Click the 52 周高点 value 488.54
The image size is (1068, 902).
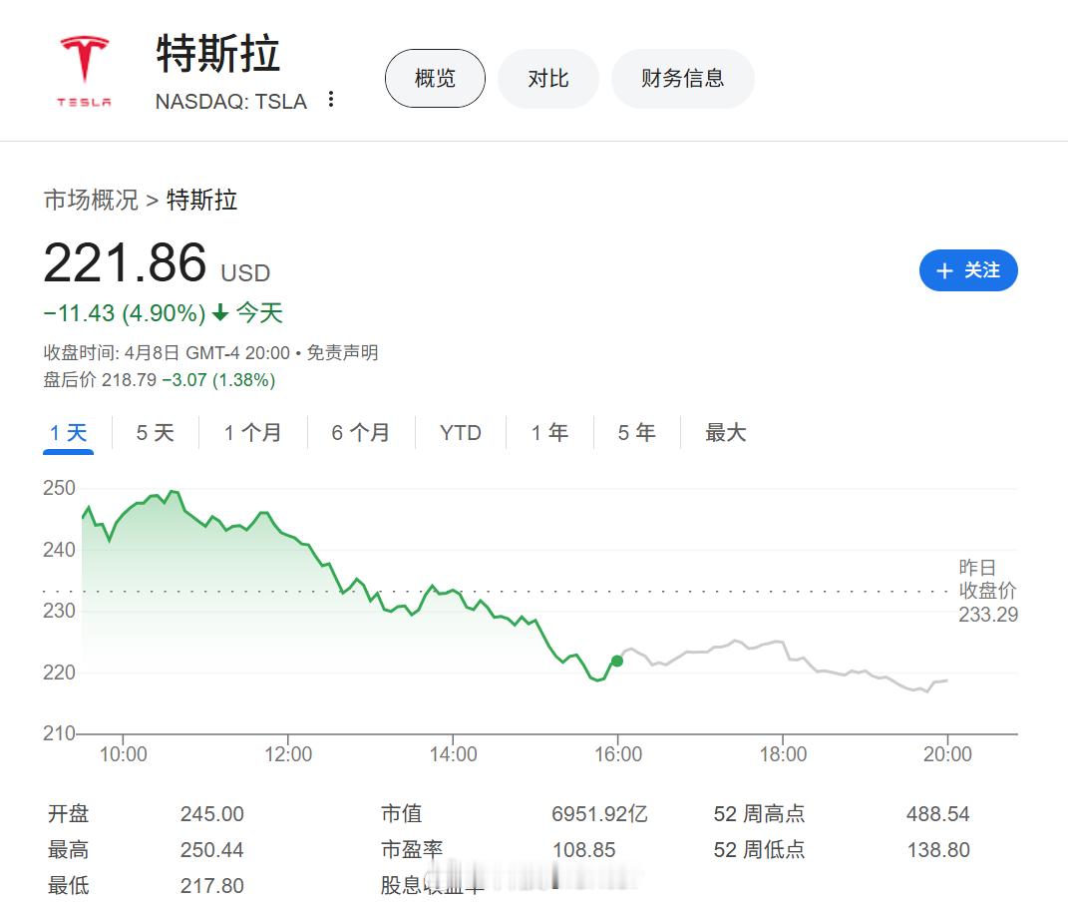[938, 814]
